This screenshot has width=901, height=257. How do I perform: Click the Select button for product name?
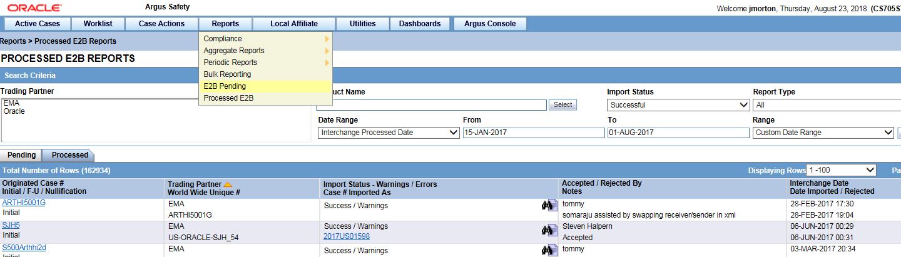[x=562, y=105]
